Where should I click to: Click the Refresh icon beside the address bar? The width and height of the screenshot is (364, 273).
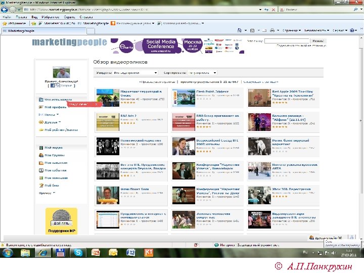[x=266, y=10]
